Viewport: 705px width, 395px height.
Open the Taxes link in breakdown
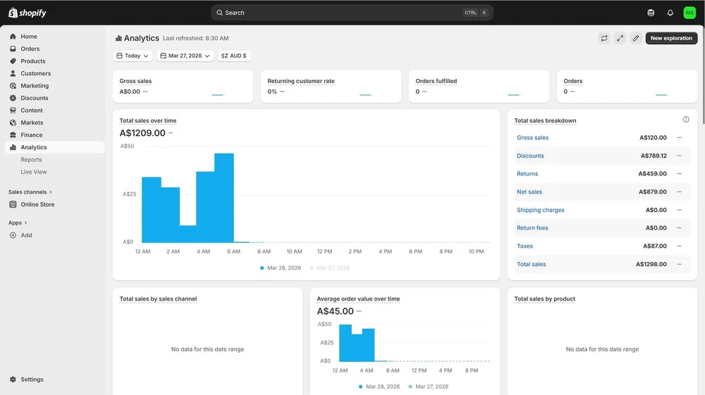tap(525, 246)
